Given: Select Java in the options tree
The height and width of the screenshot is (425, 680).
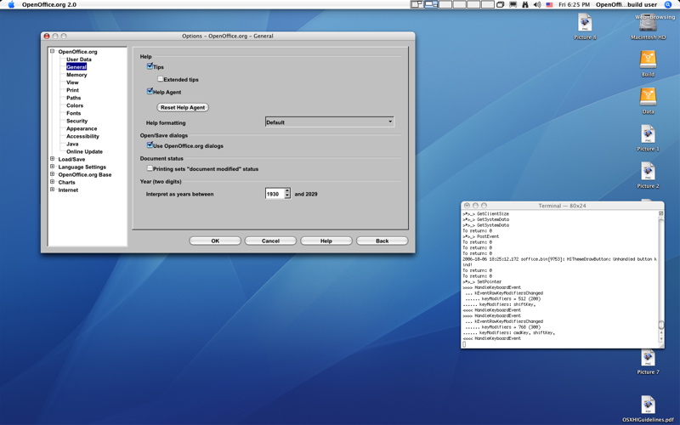Looking at the screenshot, I should (72, 144).
